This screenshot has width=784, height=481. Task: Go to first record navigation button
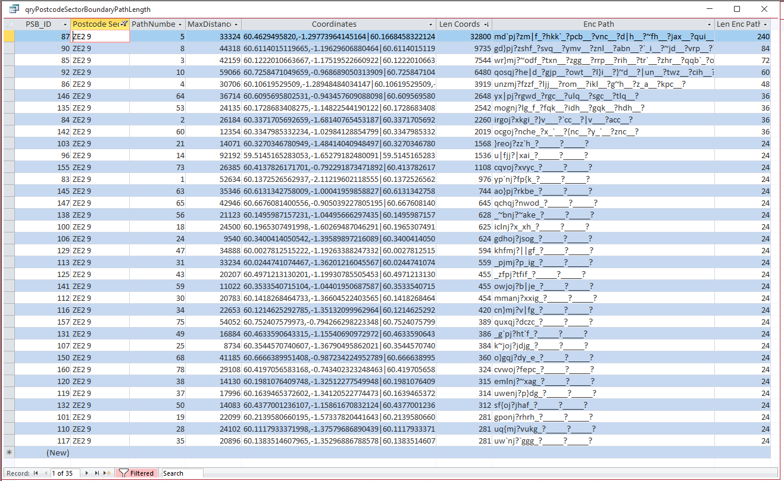pos(36,473)
